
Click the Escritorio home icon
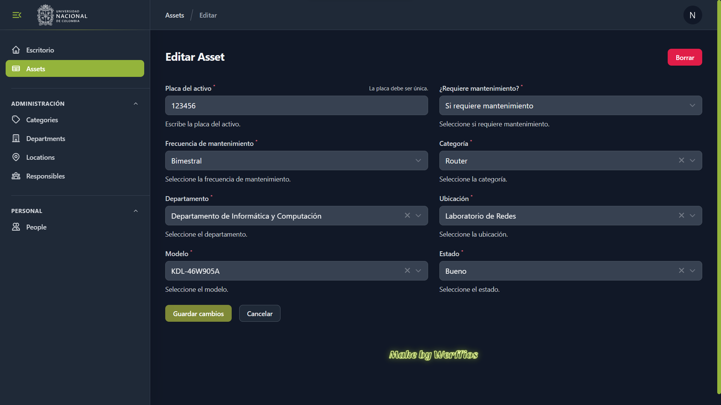[x=16, y=50]
